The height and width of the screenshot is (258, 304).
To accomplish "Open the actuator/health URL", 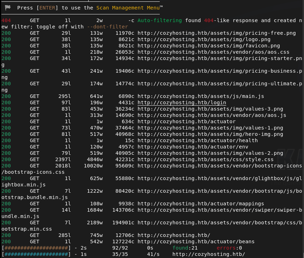I will pyautogui.click(x=197, y=140).
